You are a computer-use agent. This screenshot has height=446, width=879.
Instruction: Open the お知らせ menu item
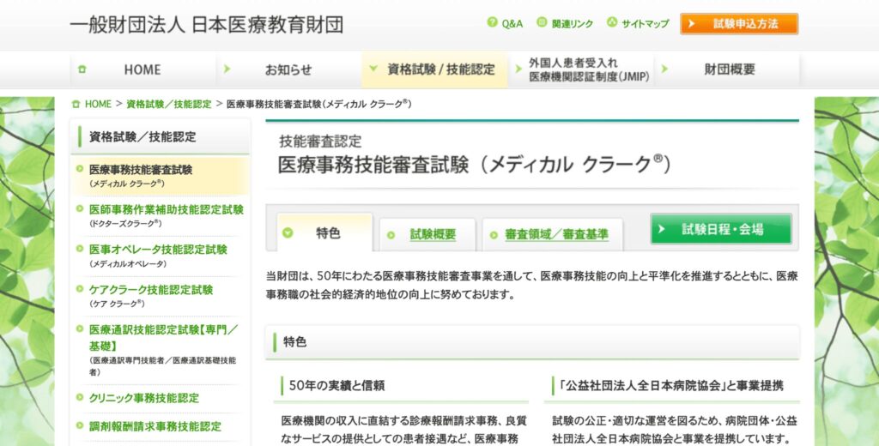point(288,69)
